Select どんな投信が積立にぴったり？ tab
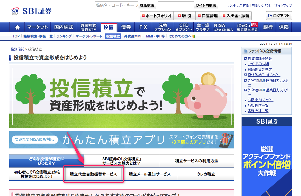 point(47,161)
